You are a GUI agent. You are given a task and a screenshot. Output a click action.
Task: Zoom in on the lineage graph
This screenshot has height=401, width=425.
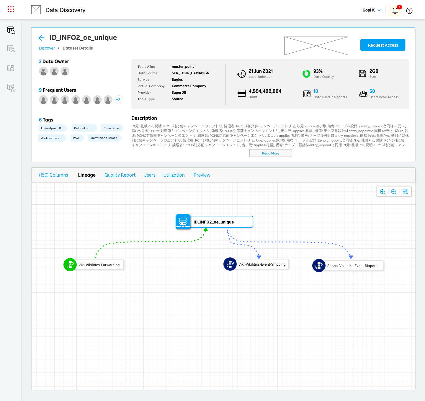coord(383,192)
